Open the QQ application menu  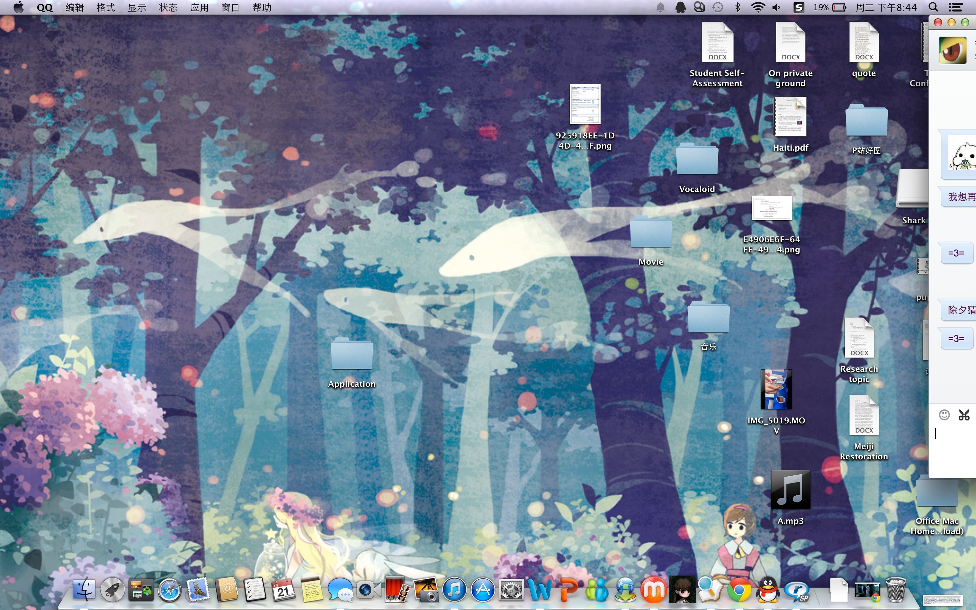tap(44, 7)
